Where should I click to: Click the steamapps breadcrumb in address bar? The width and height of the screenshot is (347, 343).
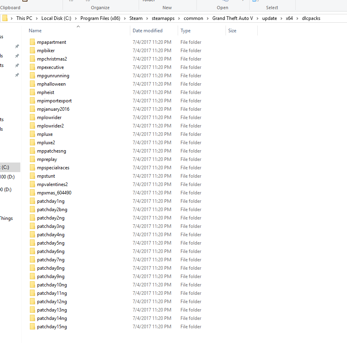click(163, 18)
